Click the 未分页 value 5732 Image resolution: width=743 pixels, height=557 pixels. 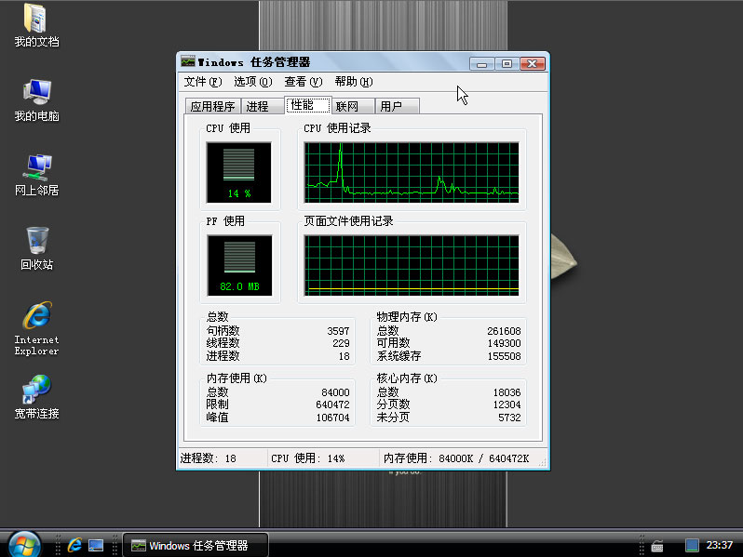click(x=509, y=418)
